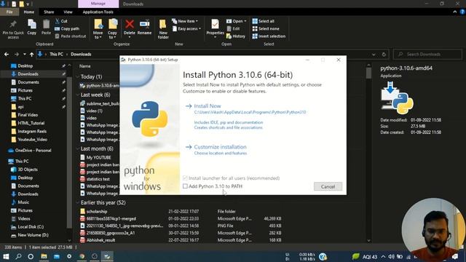Refresh the Downloads folder view
The width and height of the screenshot is (466, 262).
(x=384, y=55)
